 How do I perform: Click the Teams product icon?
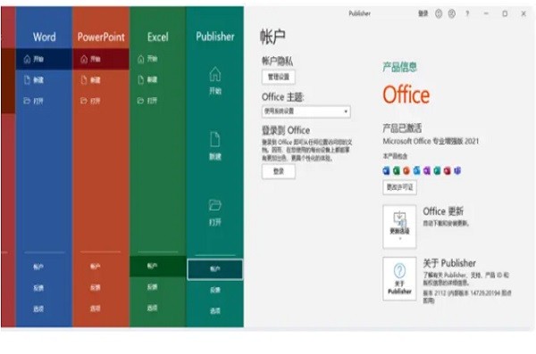tap(457, 170)
